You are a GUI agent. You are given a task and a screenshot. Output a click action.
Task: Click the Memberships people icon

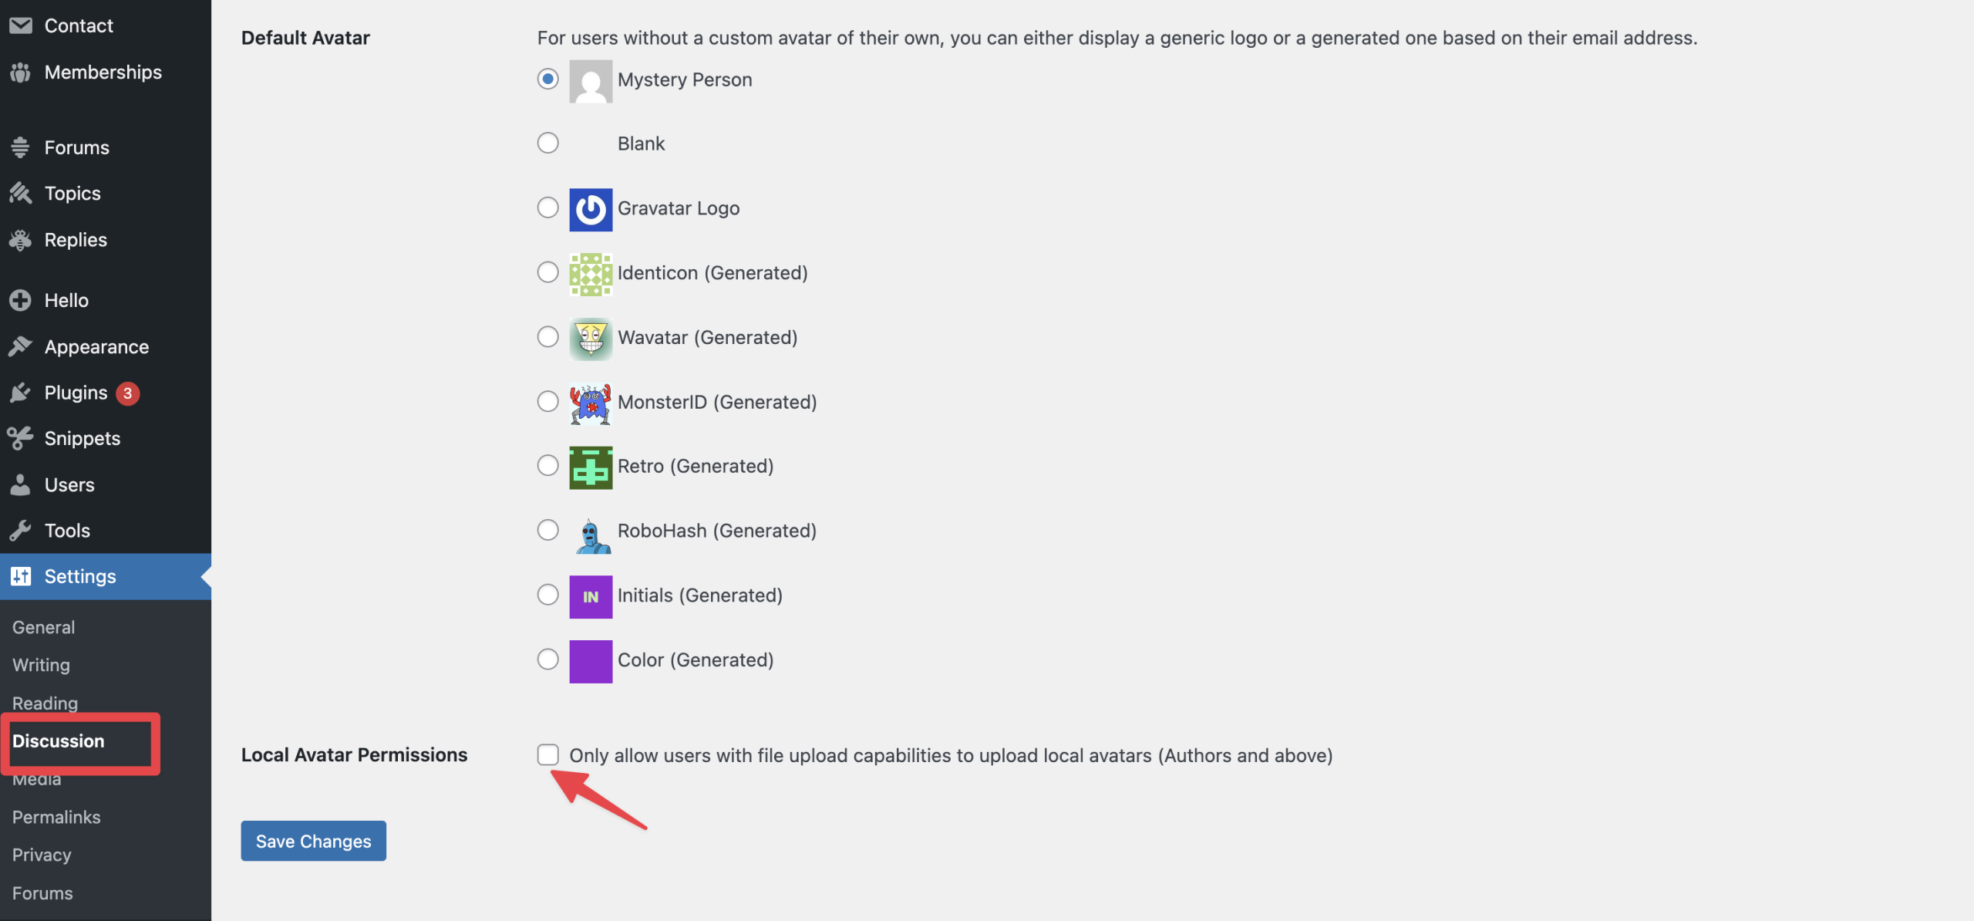(x=21, y=72)
